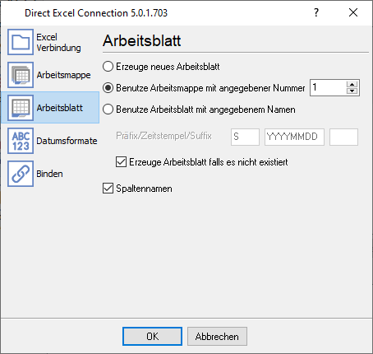Screen dimensions: 373x354
Task: Increase sheet number with up arrow
Action: tap(352, 85)
